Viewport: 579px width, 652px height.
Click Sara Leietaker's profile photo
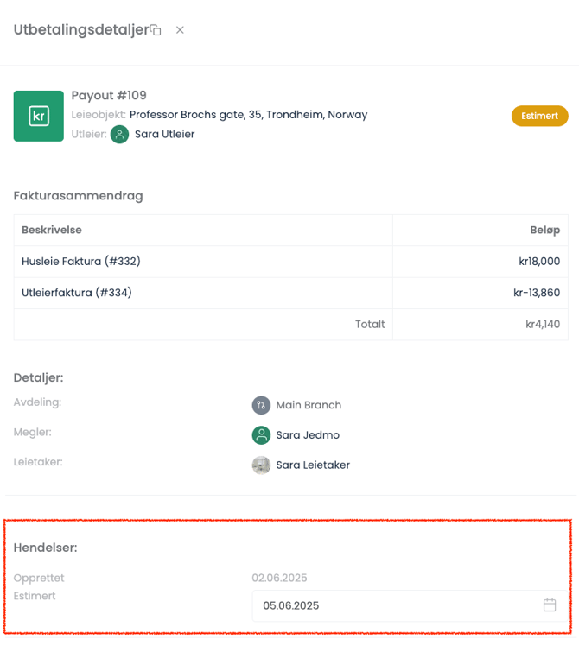coord(261,465)
